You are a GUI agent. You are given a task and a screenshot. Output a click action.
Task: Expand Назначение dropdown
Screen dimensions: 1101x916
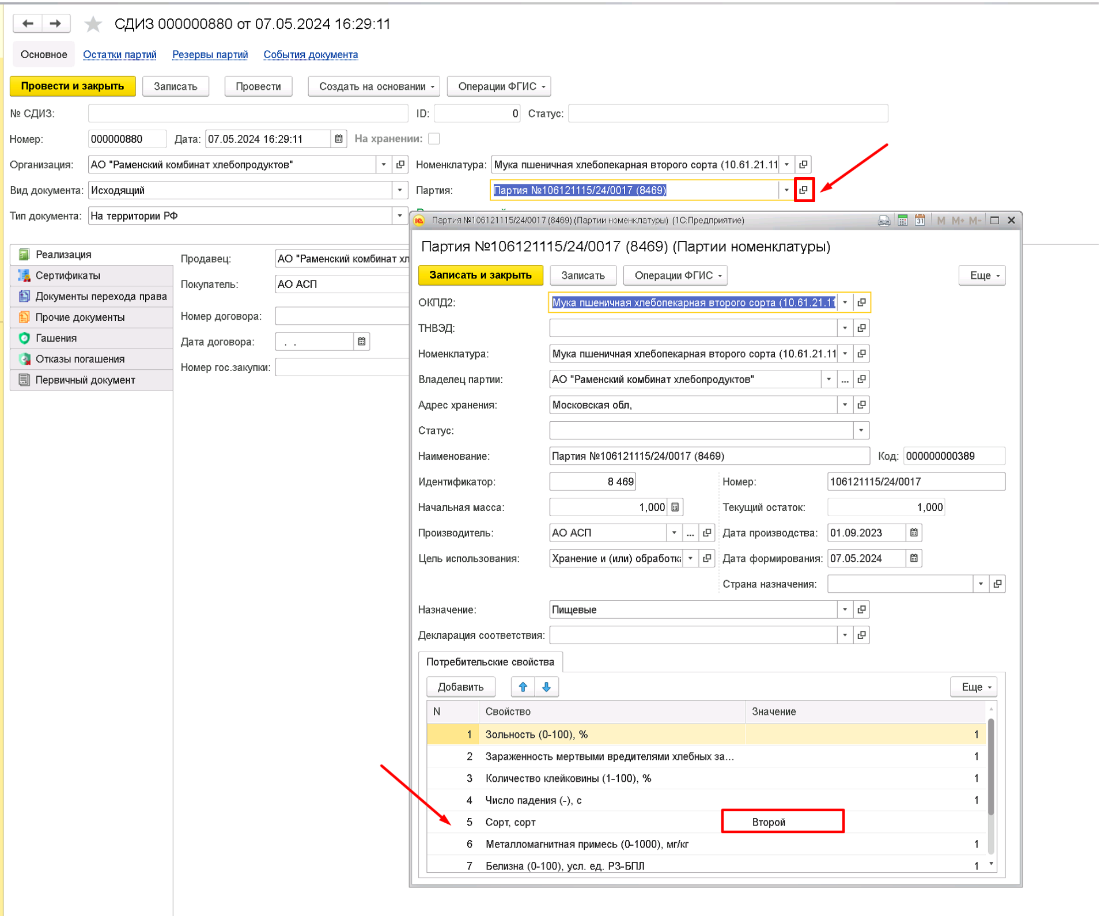coord(845,610)
